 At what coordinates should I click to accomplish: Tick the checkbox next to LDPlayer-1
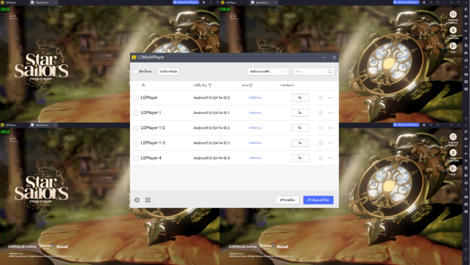tap(135, 113)
